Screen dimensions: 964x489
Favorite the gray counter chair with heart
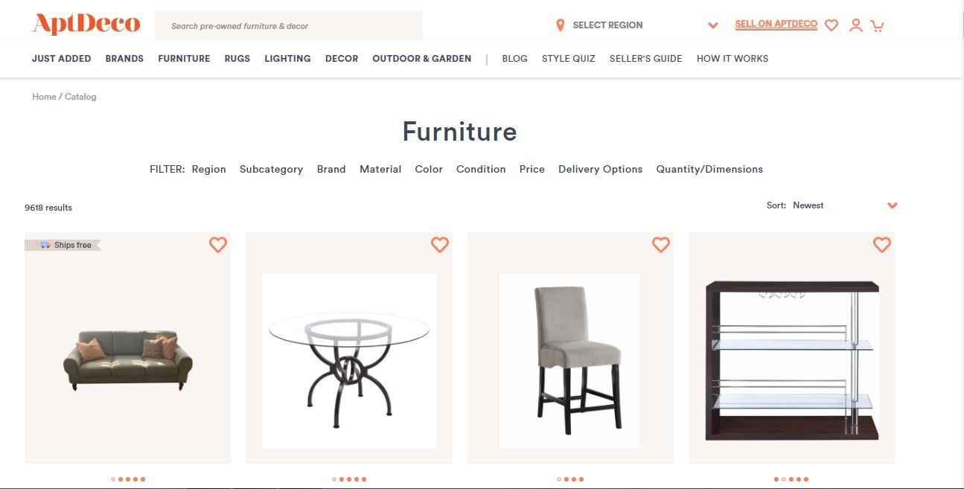pos(661,244)
